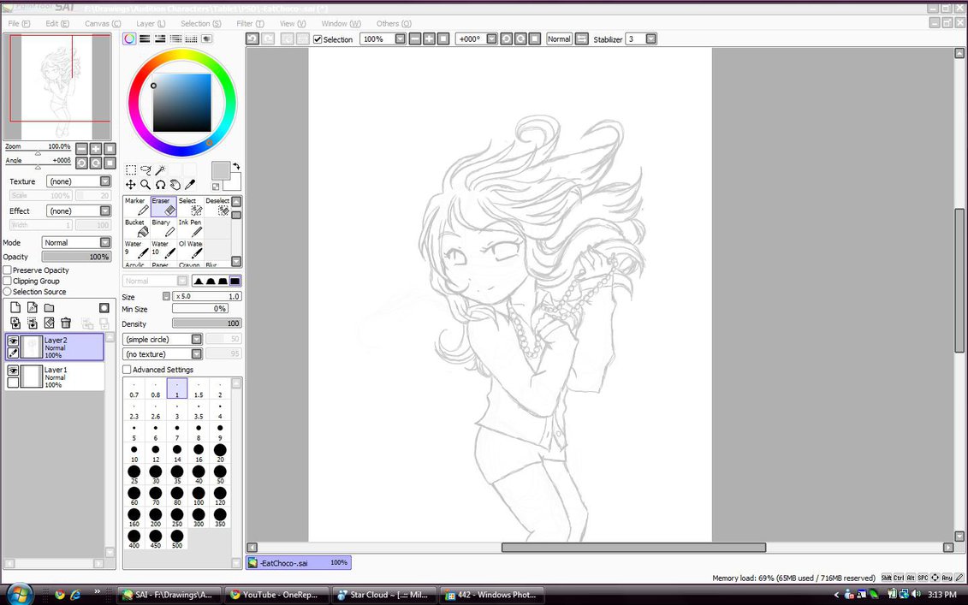Delete layer with the trash icon
Screen dimensions: 968x605
point(66,323)
